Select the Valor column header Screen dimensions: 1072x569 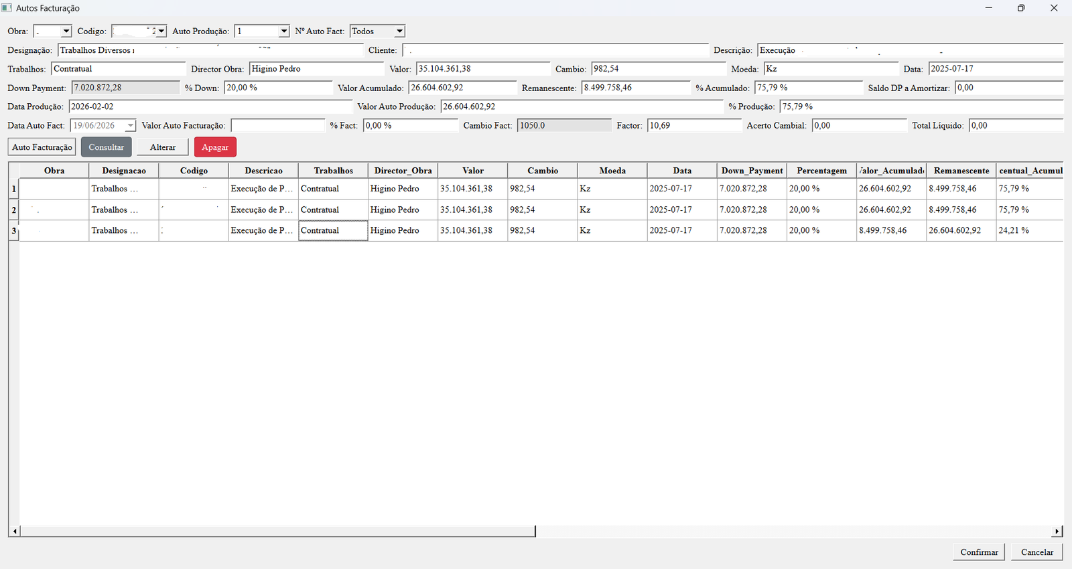point(473,171)
